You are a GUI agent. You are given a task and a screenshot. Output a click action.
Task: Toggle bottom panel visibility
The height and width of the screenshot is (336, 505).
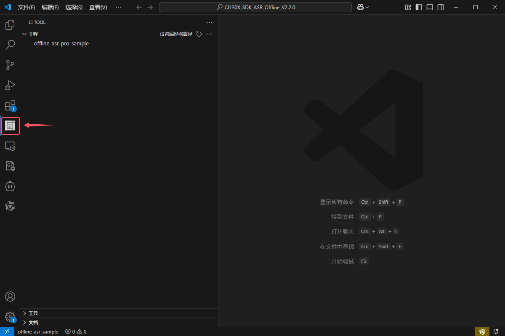tap(430, 7)
